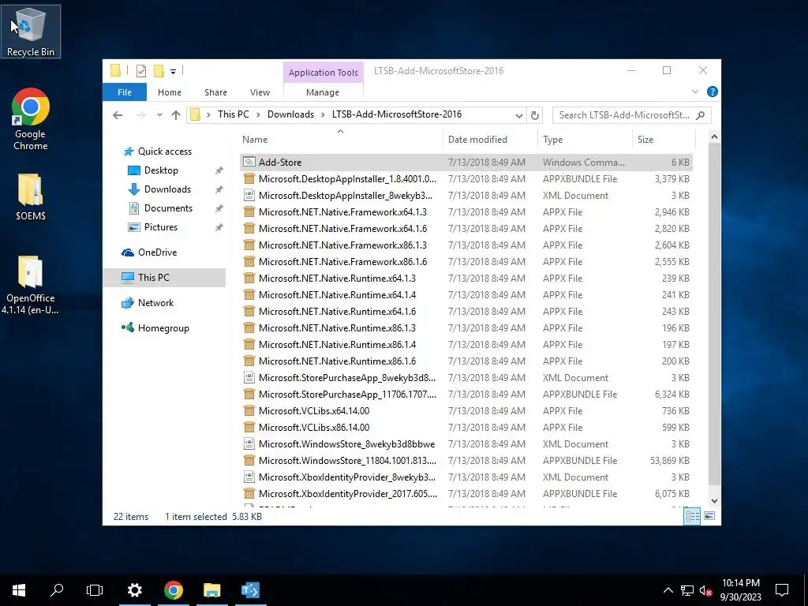This screenshot has width=808, height=606.
Task: Select Microsoft.VCLibs.x64.14.00 file
Action: coord(466,410)
